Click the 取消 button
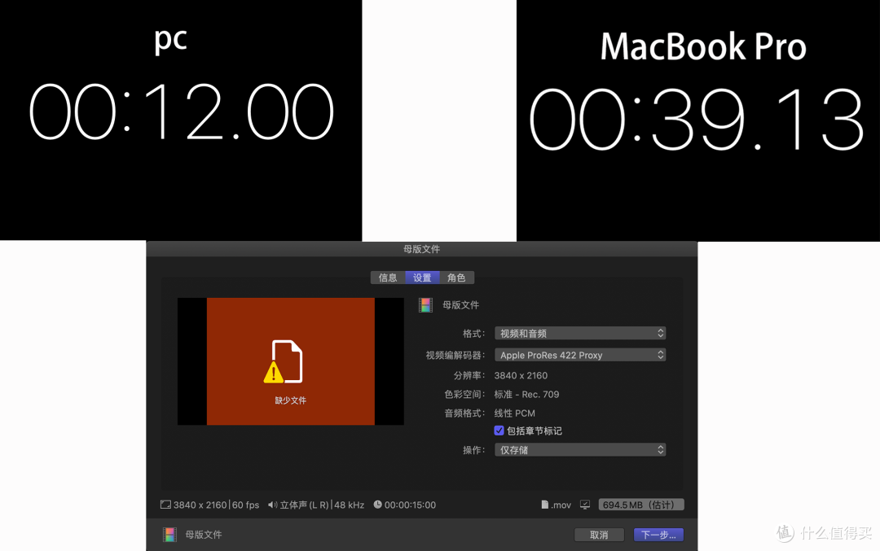The height and width of the screenshot is (551, 880). pos(599,535)
